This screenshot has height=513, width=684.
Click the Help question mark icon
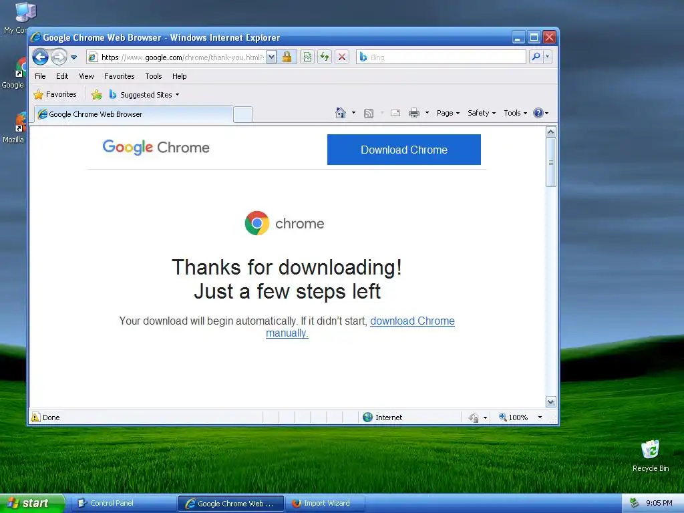pyautogui.click(x=538, y=113)
